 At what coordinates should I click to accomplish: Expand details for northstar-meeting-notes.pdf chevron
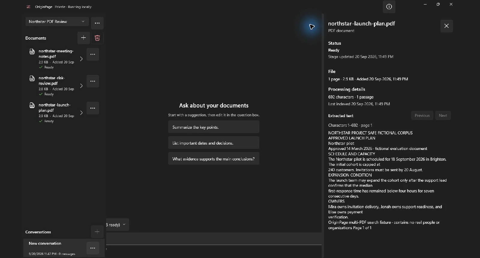point(81,59)
